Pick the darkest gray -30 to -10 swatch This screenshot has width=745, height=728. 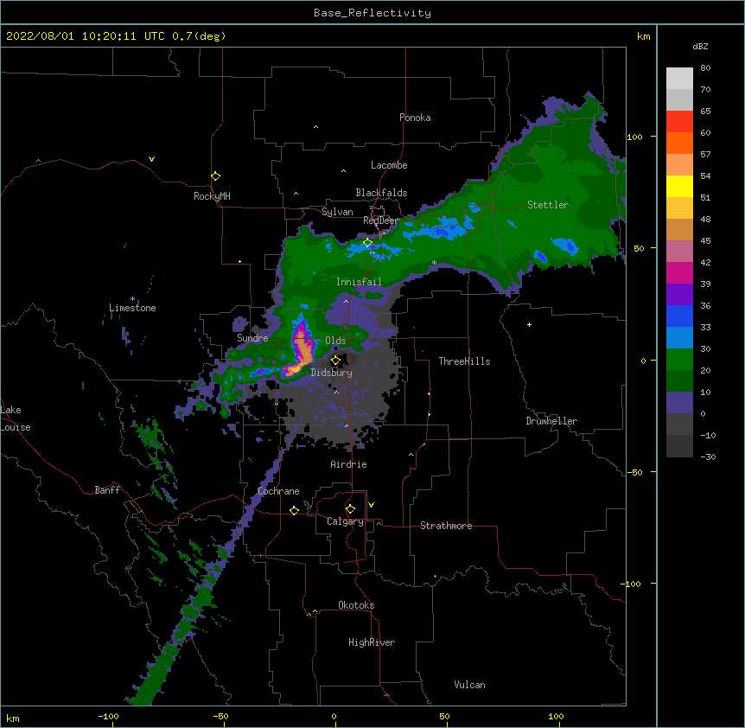point(679,446)
